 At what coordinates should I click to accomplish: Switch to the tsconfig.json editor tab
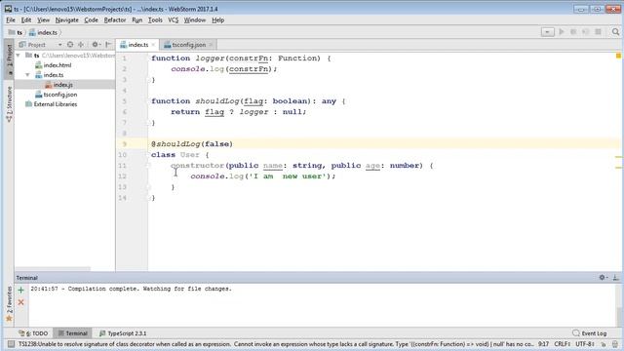pos(188,45)
